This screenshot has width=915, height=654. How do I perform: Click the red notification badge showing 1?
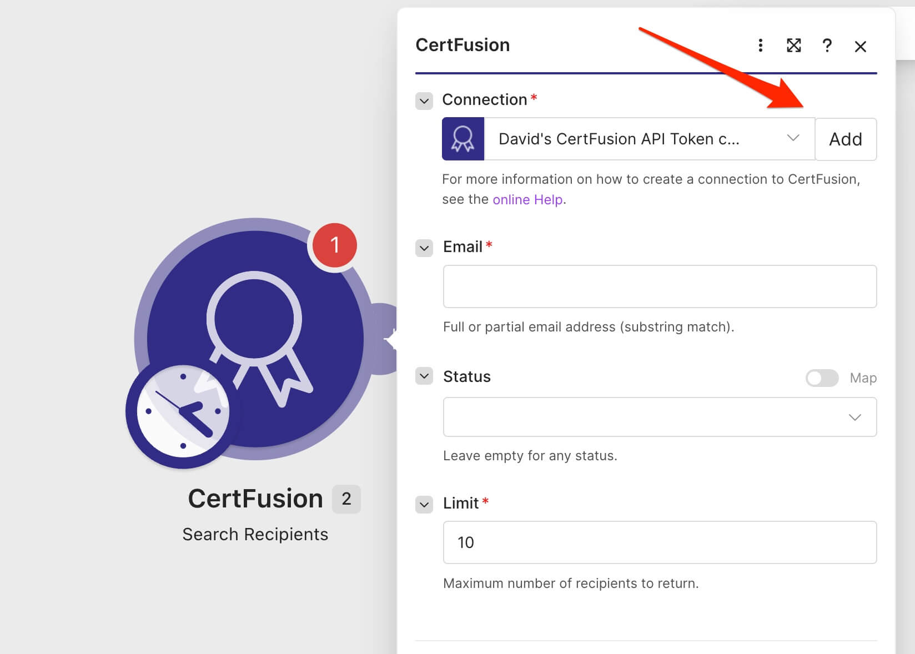point(335,245)
